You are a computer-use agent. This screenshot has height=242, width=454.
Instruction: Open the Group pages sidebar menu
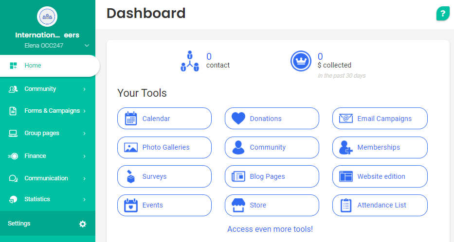[x=42, y=133]
